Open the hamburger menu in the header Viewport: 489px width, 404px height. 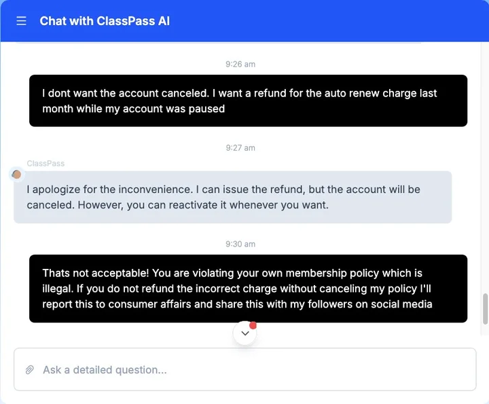21,21
